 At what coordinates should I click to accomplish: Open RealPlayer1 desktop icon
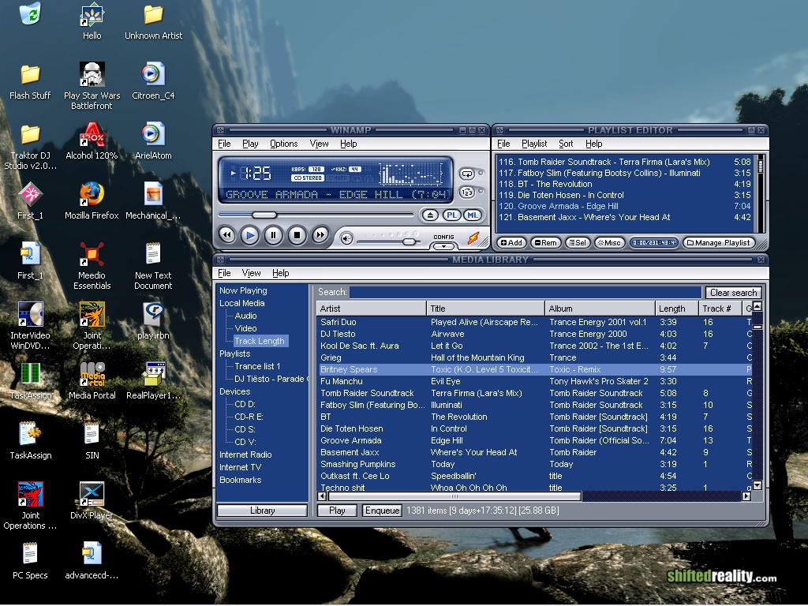(x=154, y=380)
